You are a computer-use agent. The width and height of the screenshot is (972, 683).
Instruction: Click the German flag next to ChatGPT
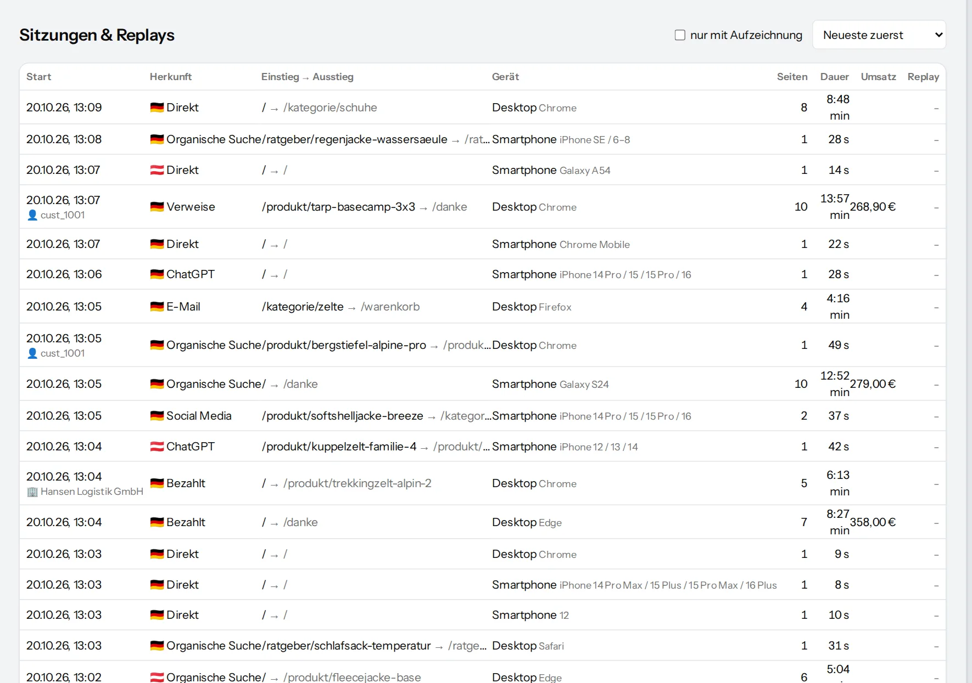(157, 274)
